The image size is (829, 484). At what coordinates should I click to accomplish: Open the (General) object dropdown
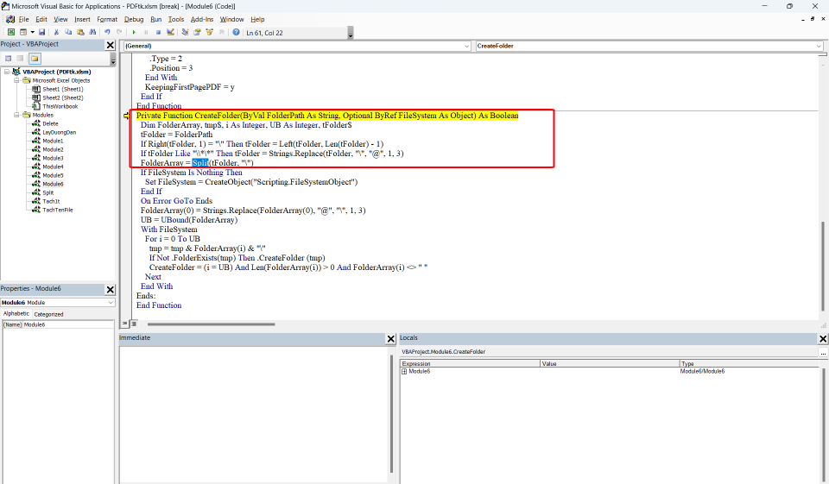click(297, 46)
